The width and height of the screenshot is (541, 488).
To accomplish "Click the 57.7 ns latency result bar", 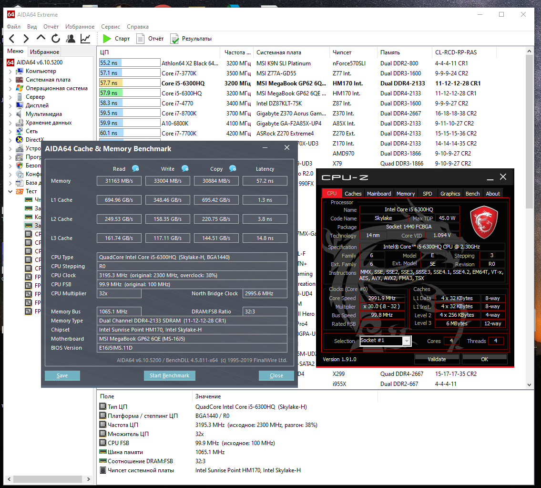I will (129, 83).
